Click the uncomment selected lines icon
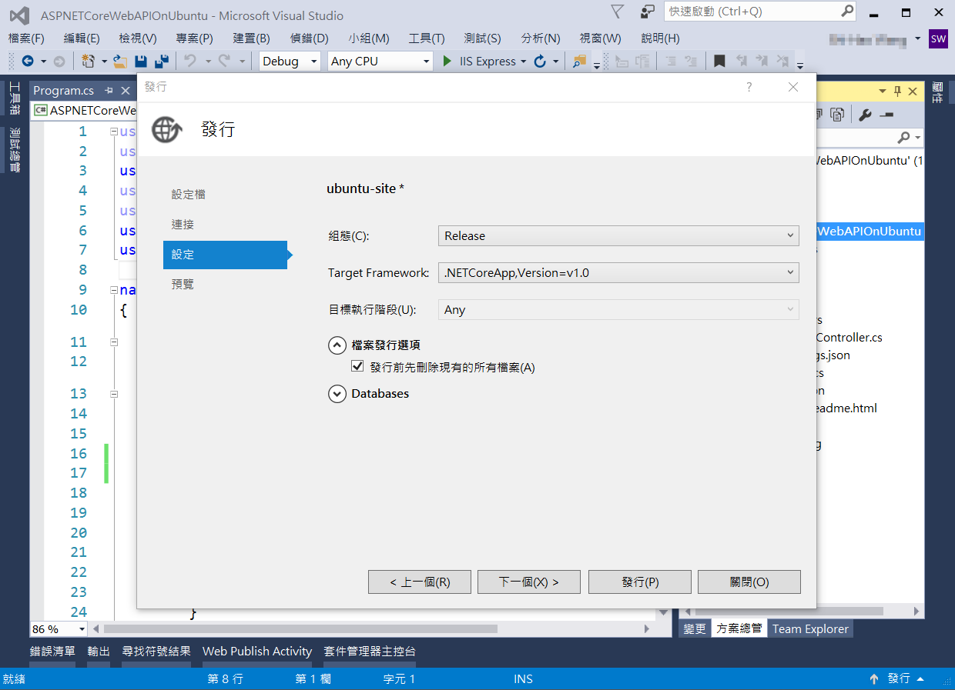 692,61
